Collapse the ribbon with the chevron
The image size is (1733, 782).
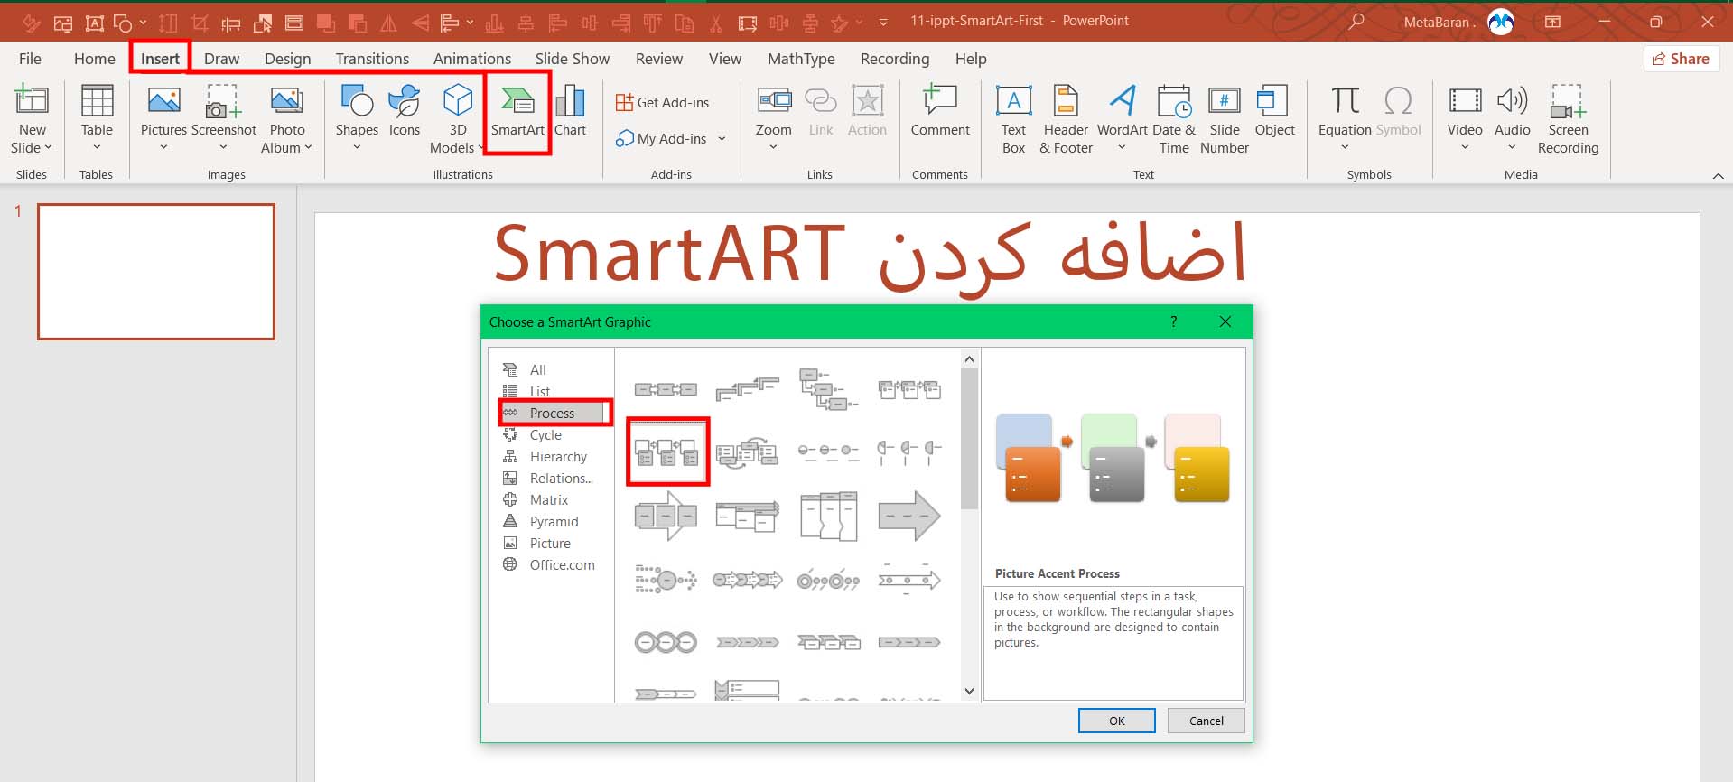tap(1718, 175)
